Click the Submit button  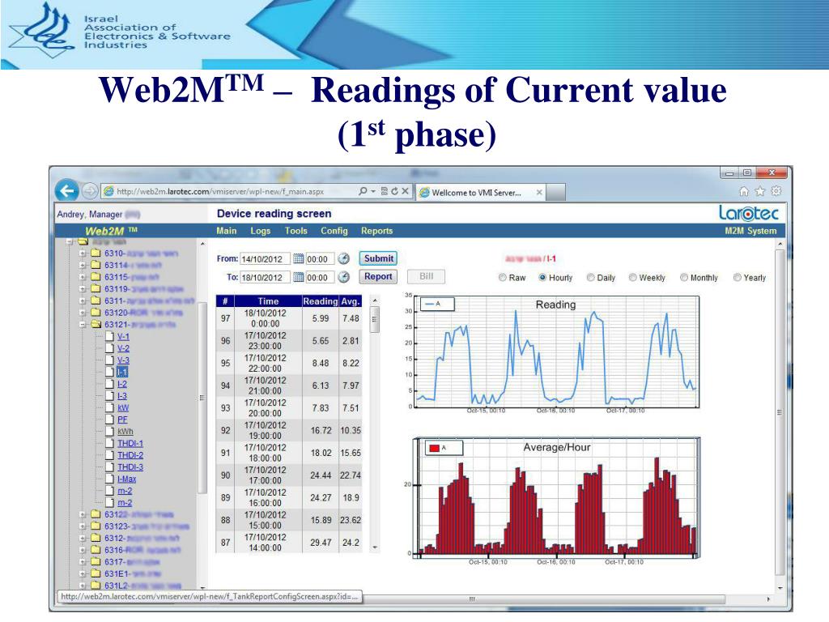(379, 258)
